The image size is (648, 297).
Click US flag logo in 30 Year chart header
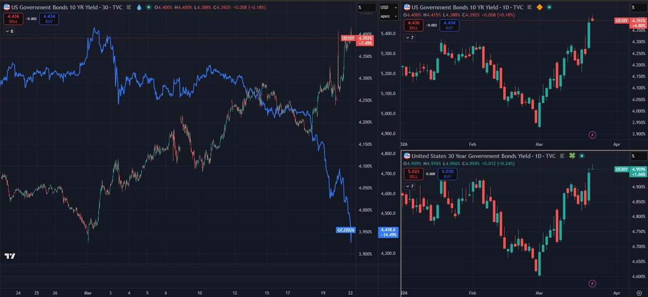pyautogui.click(x=407, y=156)
